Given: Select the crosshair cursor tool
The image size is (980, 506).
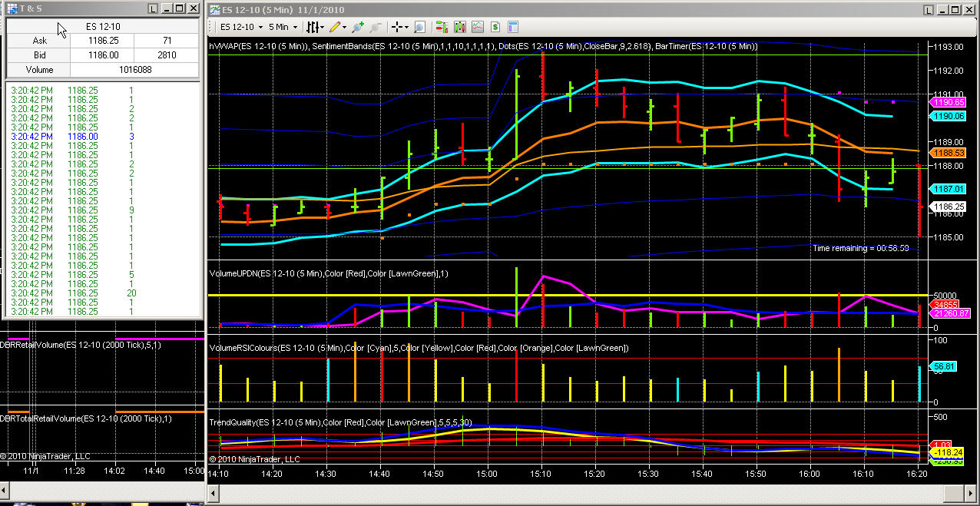Looking at the screenshot, I should pos(398,26).
